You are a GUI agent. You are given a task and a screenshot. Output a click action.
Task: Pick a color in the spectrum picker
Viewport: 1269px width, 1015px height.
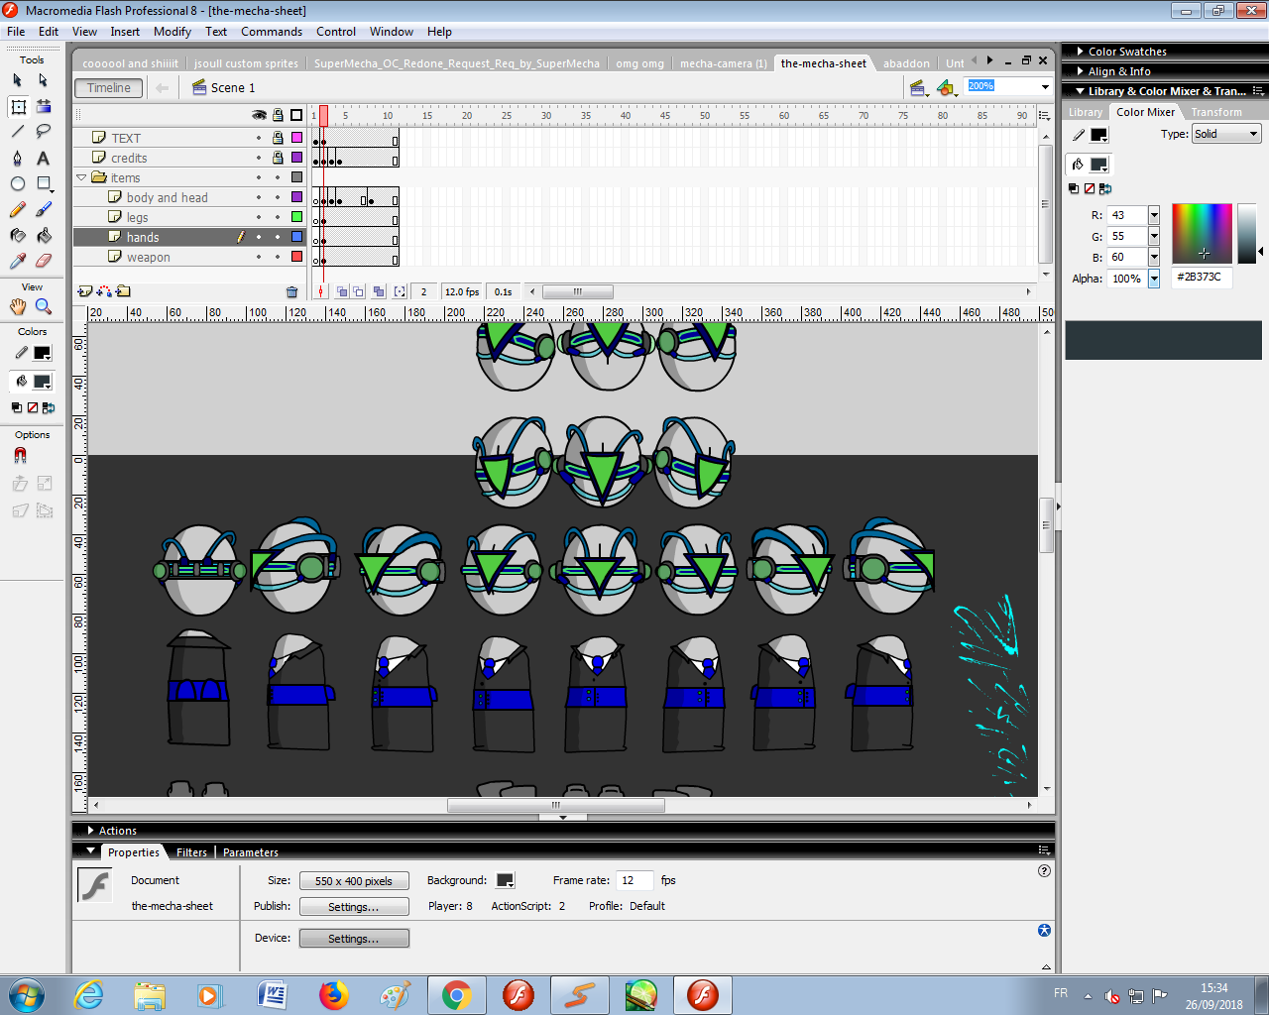click(x=1202, y=234)
